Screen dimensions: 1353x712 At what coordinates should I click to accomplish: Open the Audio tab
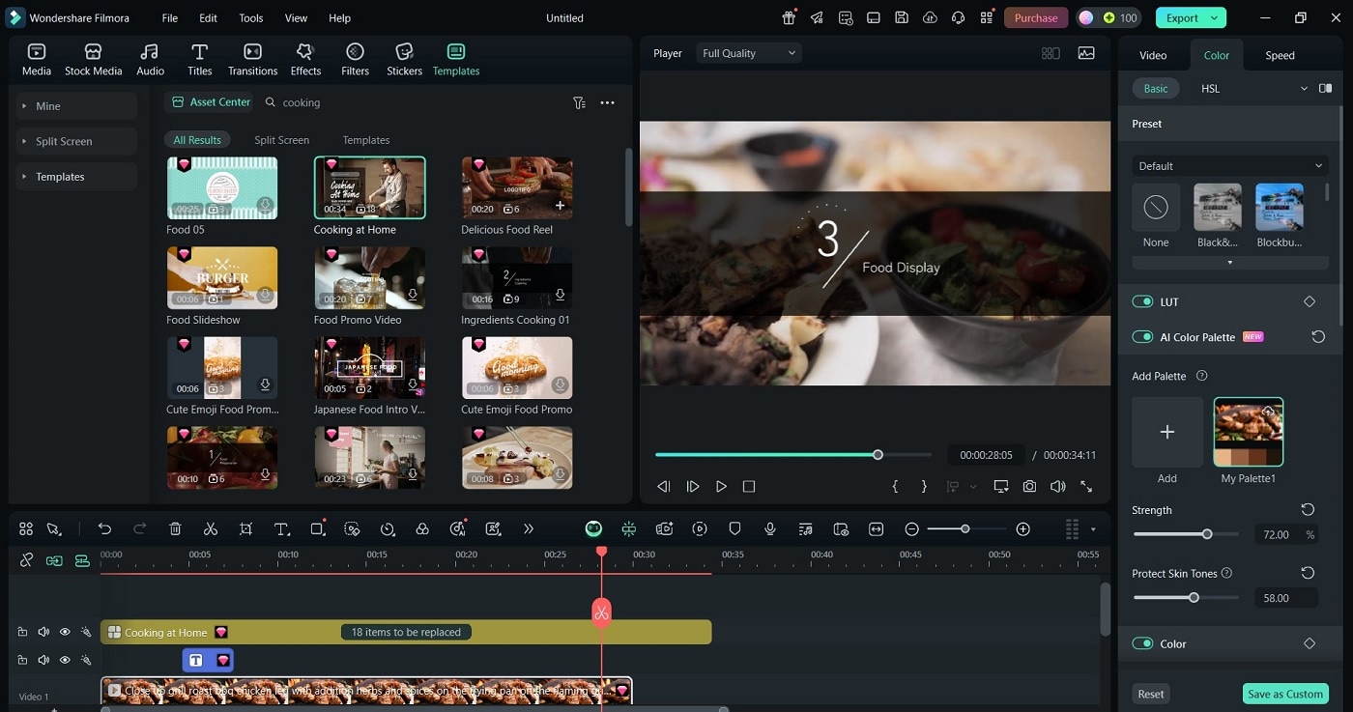click(150, 59)
